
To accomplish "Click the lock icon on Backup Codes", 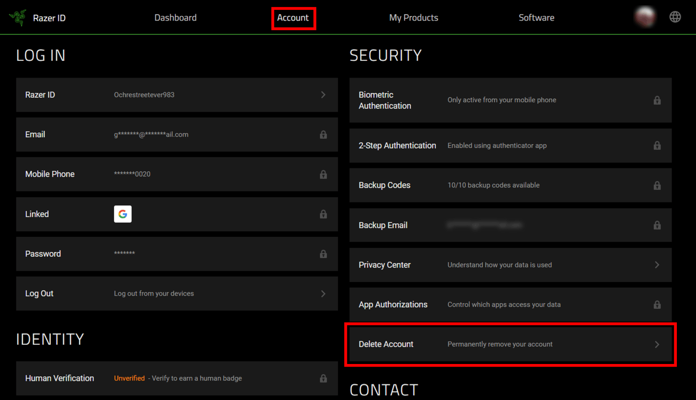I will 657,185.
